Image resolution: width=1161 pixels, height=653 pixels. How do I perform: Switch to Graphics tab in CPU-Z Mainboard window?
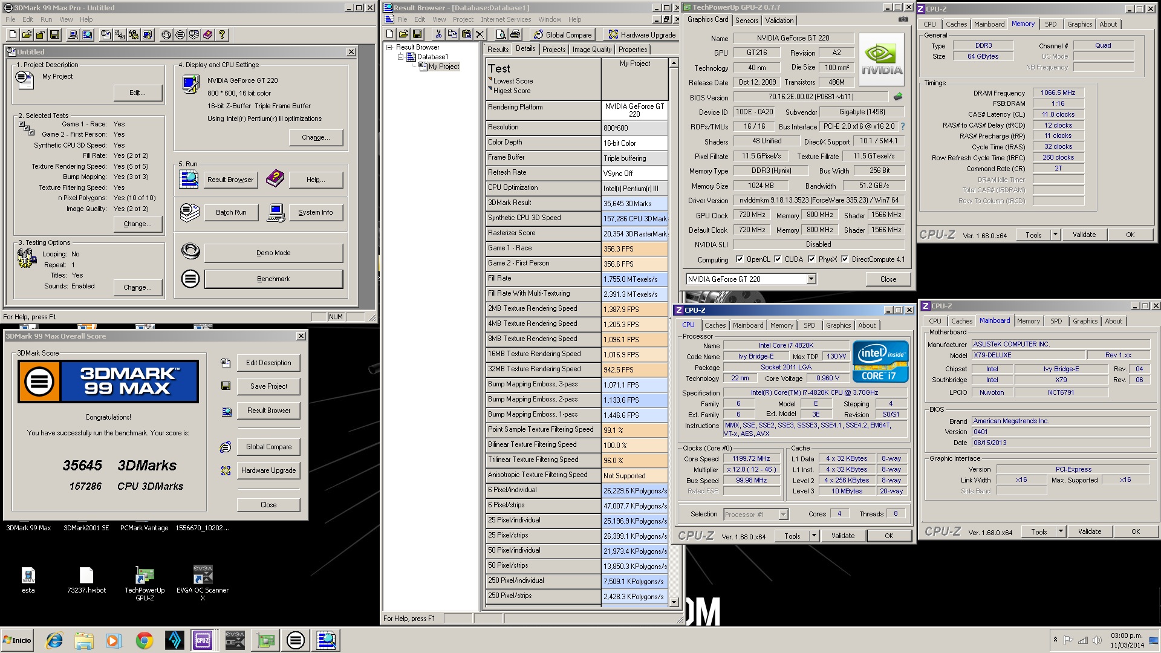pyautogui.click(x=1085, y=321)
